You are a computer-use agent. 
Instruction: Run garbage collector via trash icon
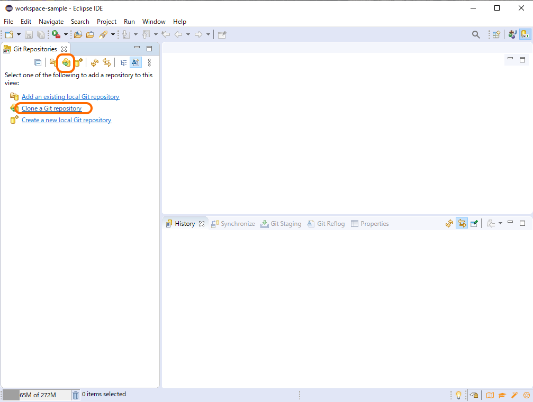point(76,395)
